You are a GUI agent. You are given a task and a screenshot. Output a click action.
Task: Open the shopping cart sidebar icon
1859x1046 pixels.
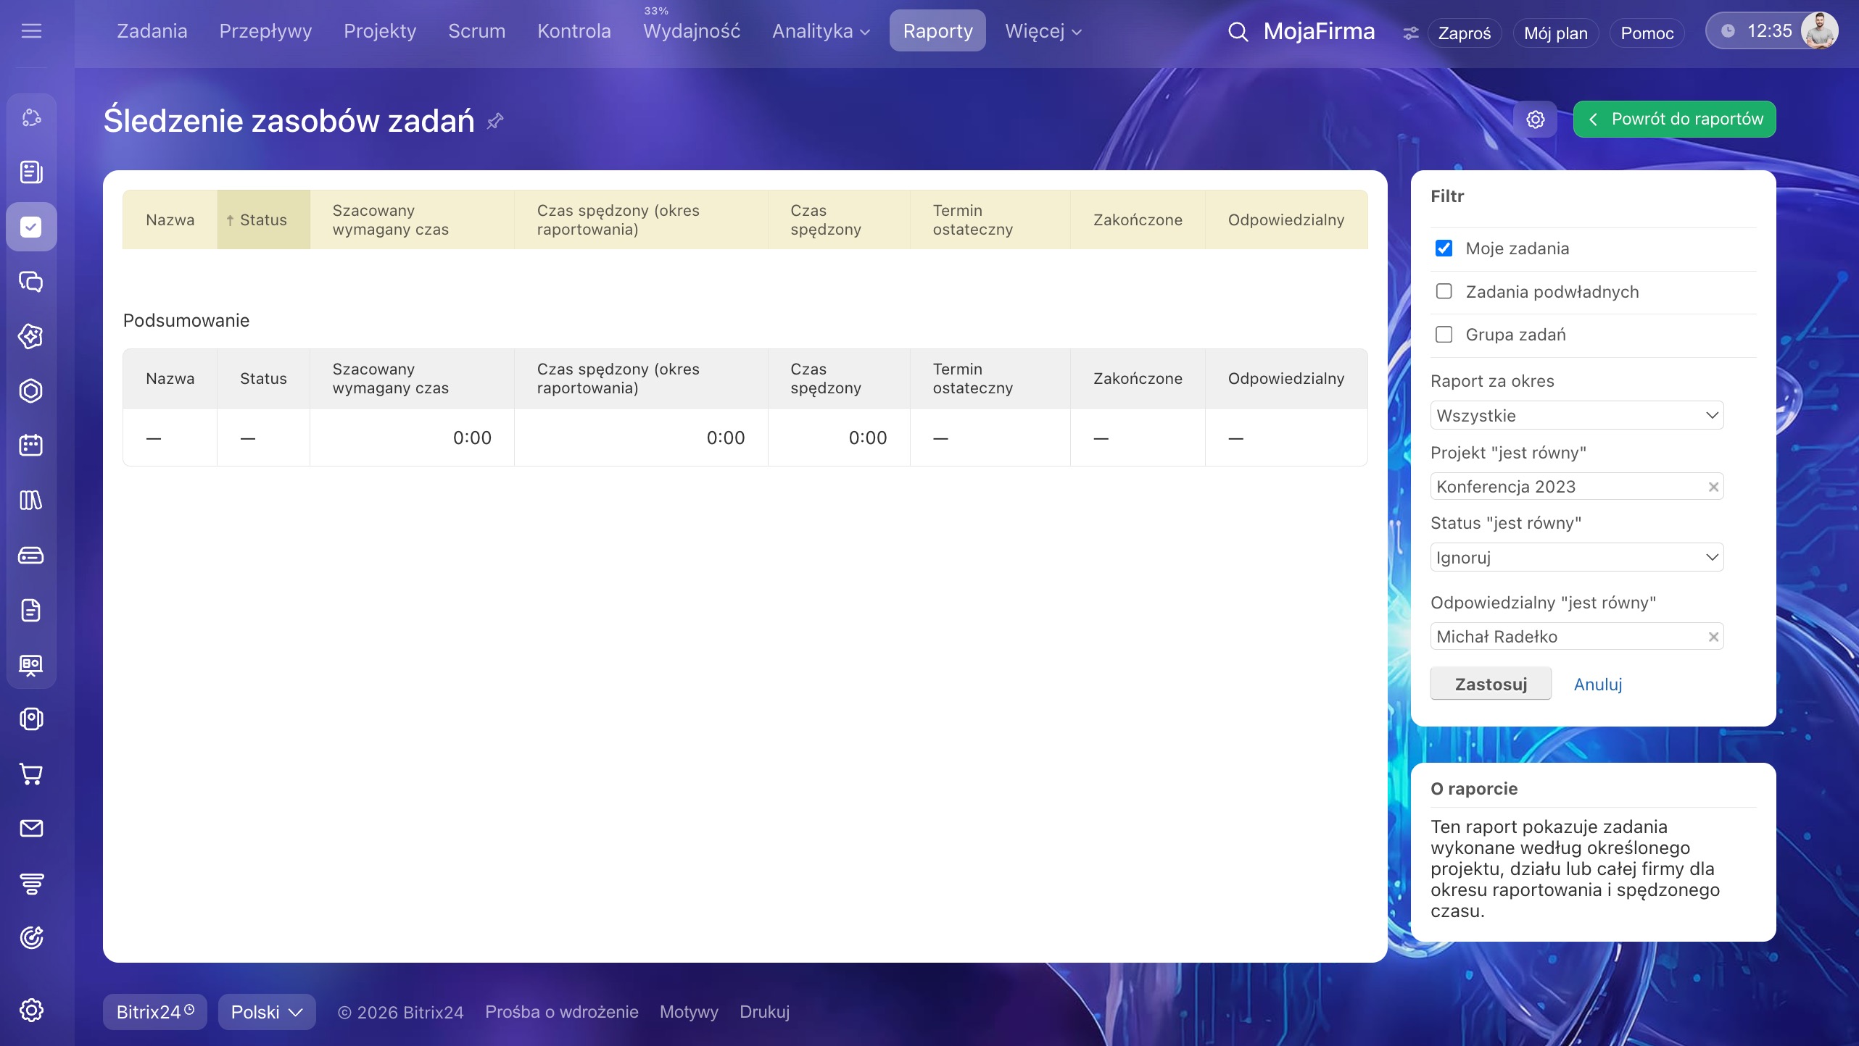(31, 774)
